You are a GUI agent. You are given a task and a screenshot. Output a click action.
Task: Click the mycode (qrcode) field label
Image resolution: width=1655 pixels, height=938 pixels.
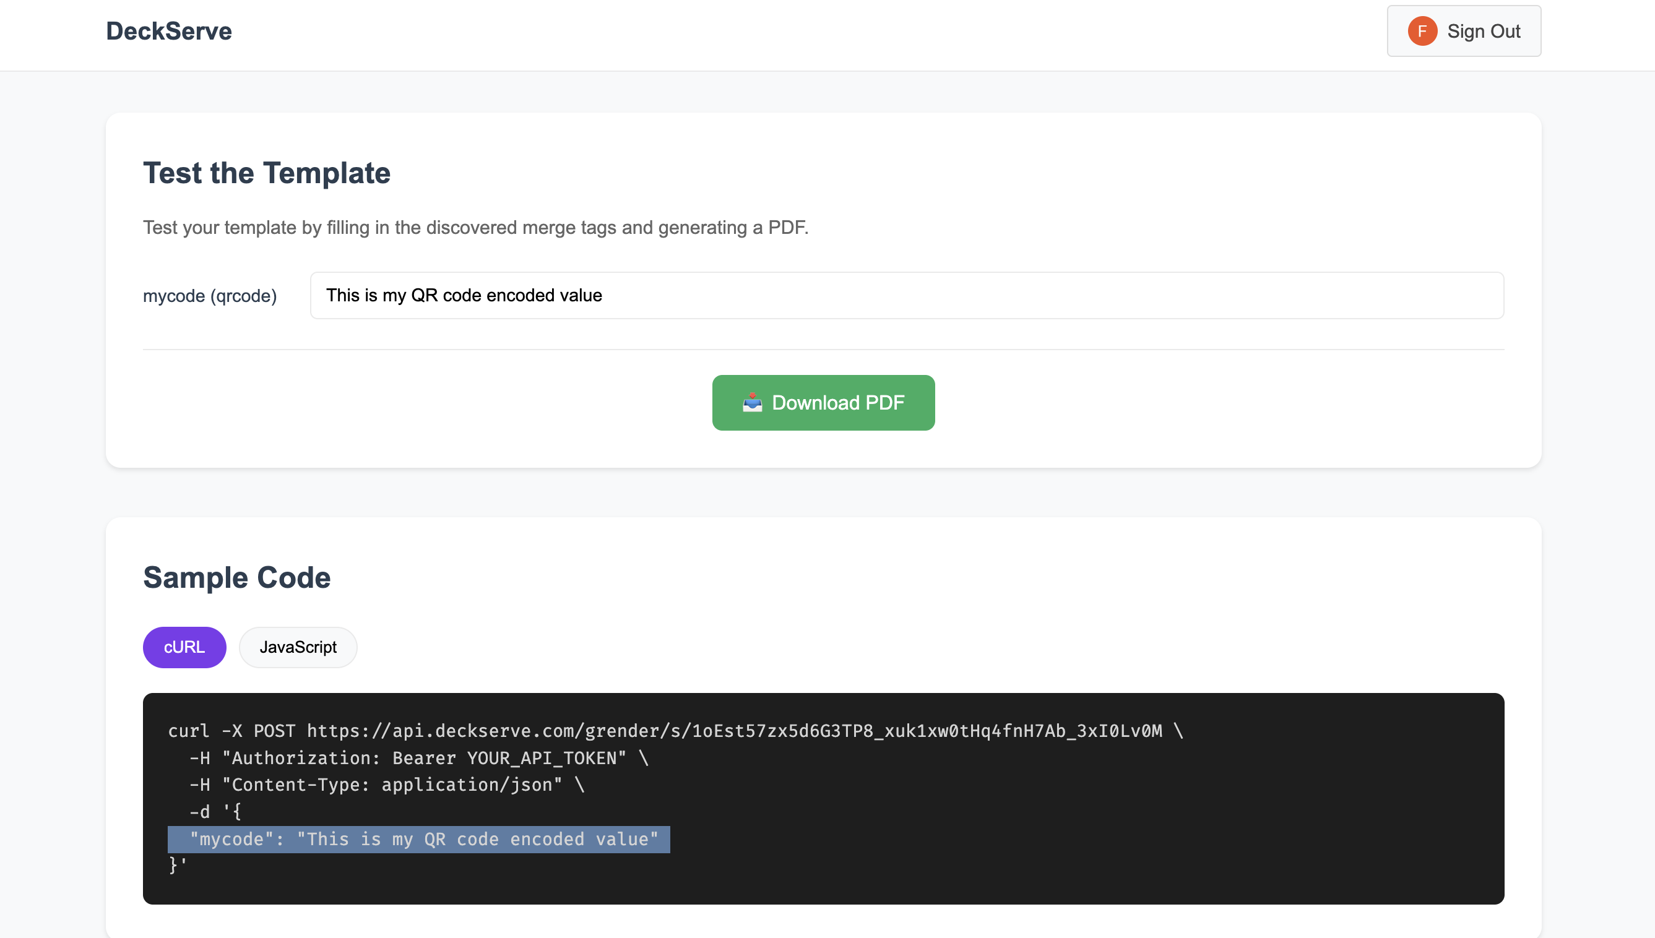click(x=209, y=296)
